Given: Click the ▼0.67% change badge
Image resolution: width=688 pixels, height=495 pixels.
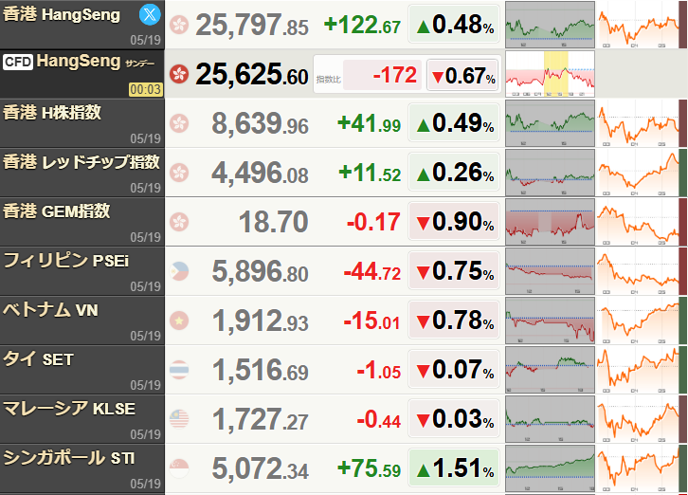Looking at the screenshot, I should pos(463,75).
